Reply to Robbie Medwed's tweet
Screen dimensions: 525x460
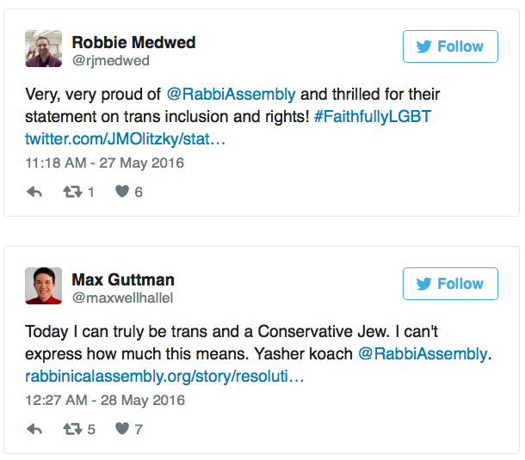tap(34, 192)
